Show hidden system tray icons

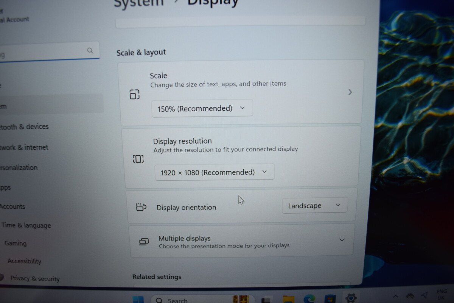coord(395,296)
